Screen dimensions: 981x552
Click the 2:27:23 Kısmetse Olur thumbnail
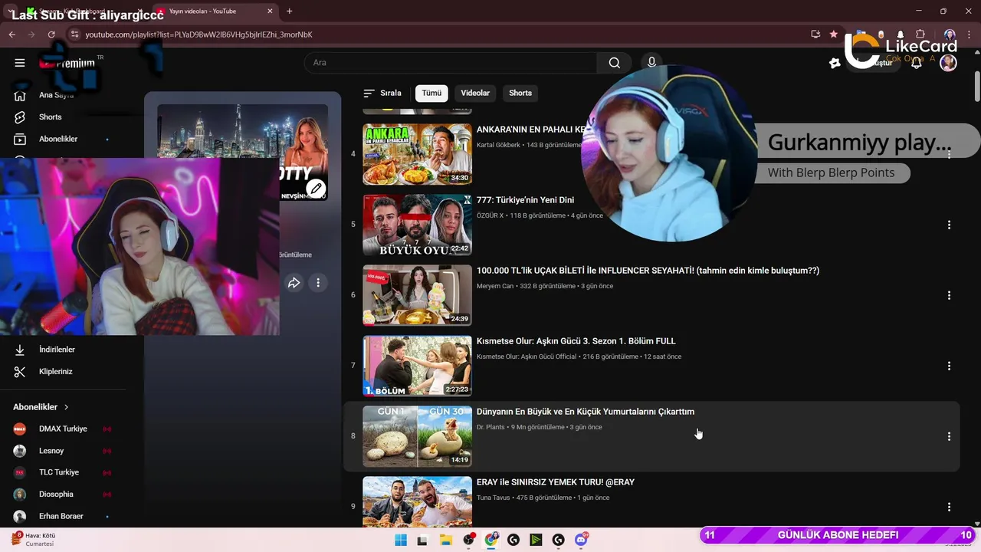[417, 366]
